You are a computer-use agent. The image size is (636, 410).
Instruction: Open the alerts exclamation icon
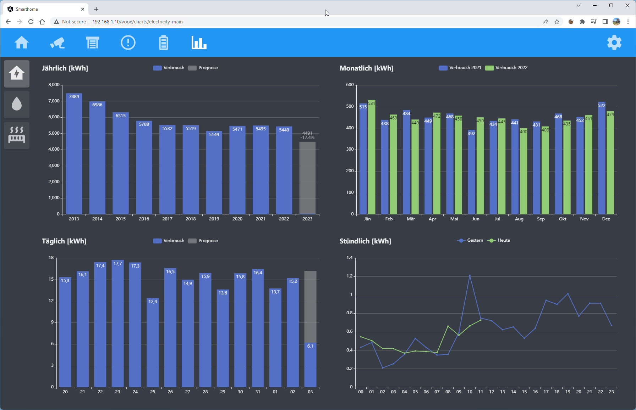coord(128,43)
